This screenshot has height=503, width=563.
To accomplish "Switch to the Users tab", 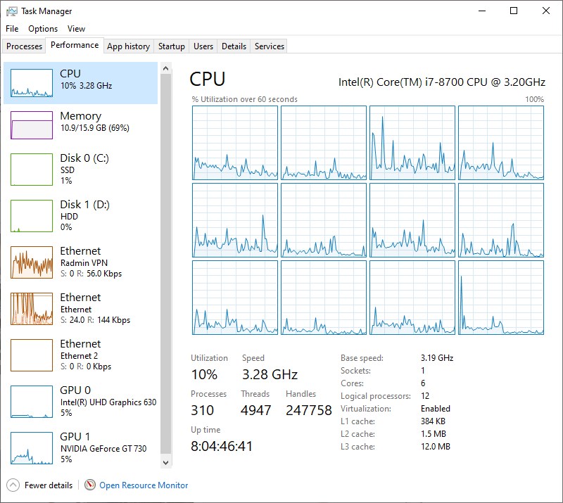I will (x=203, y=46).
